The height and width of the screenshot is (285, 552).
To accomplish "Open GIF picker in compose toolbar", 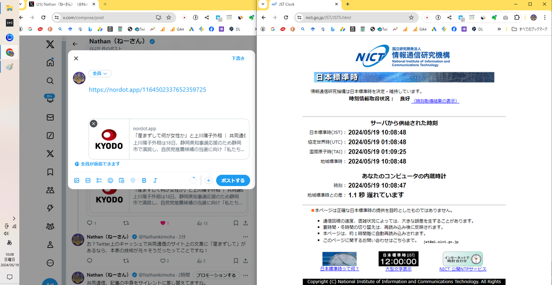I will point(88,180).
